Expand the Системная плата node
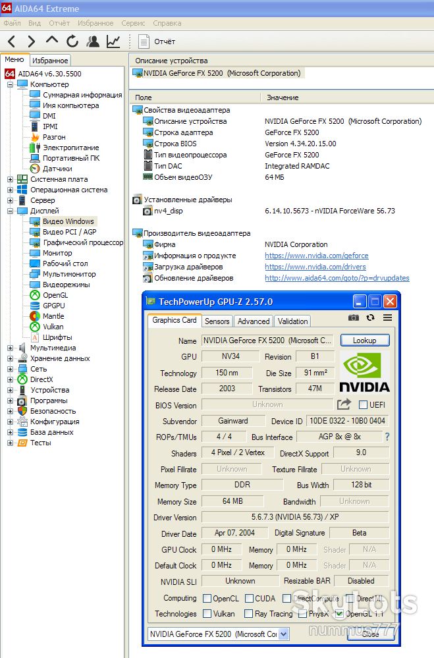Screen dimensions: 434x658 point(10,179)
